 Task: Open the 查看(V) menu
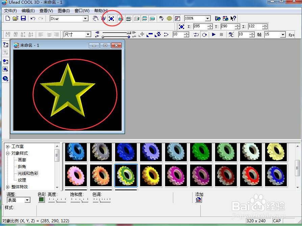coord(46,11)
